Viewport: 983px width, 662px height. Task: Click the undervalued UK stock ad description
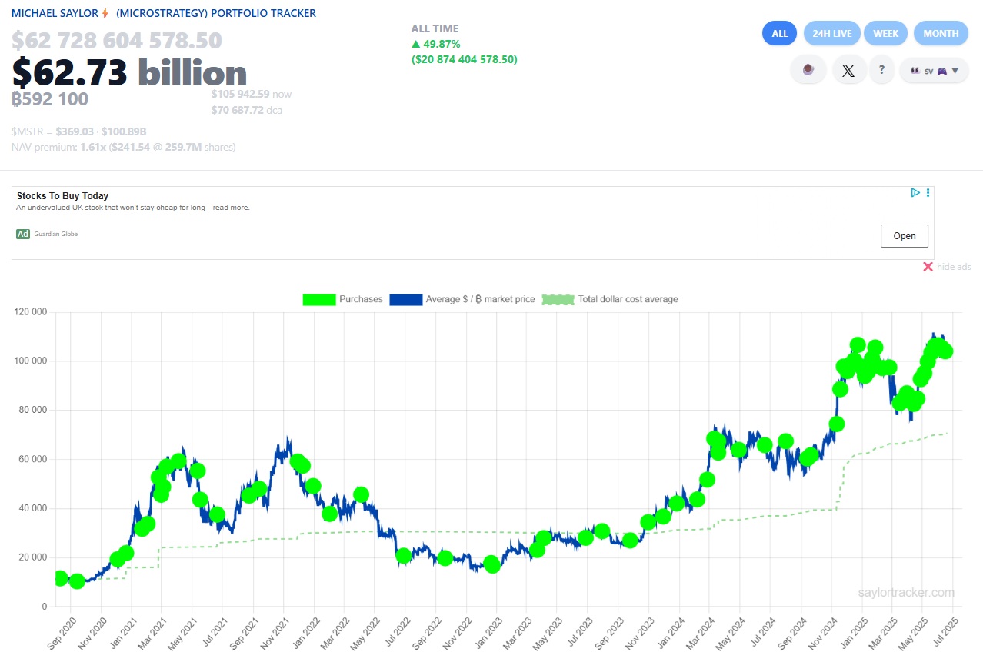point(133,208)
